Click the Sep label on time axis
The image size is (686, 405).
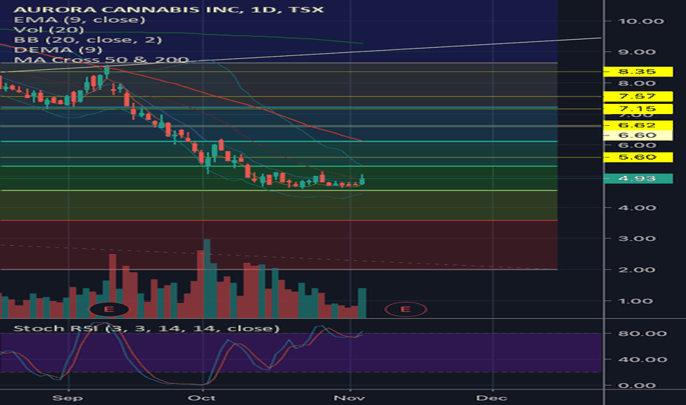point(68,398)
